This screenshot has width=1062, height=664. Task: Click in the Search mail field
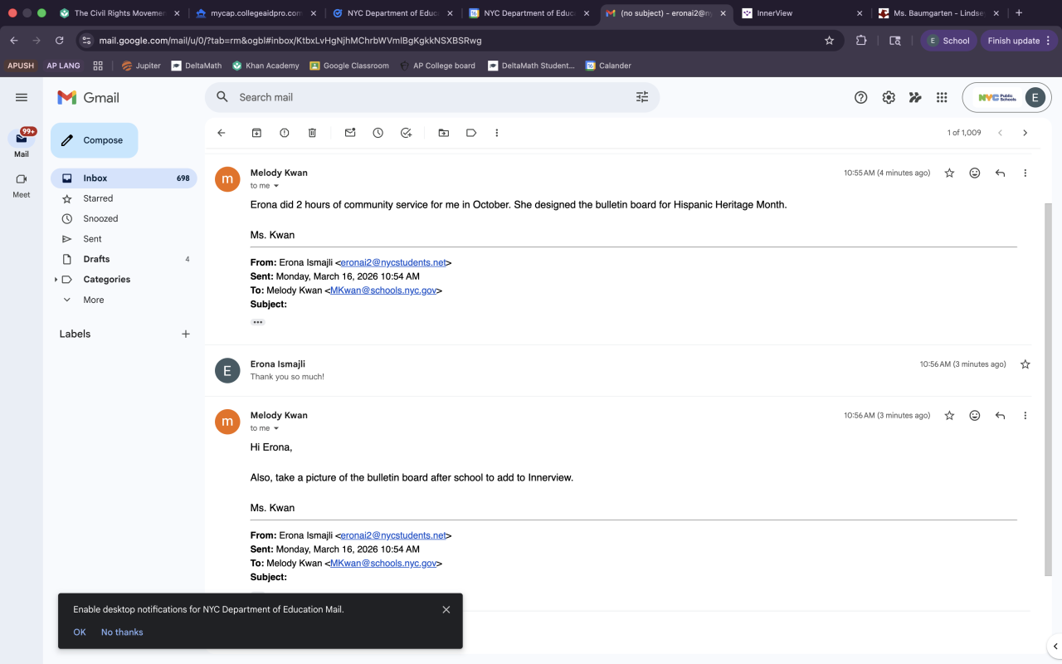click(x=431, y=97)
